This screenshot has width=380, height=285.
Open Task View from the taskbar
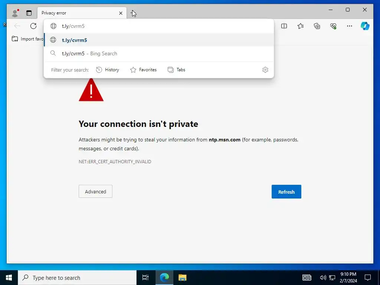click(145, 278)
